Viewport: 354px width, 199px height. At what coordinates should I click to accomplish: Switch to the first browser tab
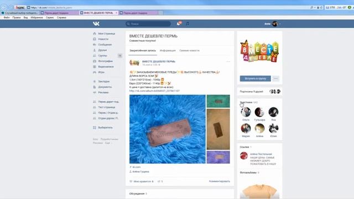click(x=20, y=13)
